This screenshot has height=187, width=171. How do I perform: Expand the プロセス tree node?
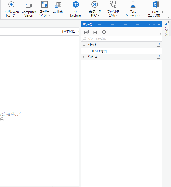[x=84, y=57]
